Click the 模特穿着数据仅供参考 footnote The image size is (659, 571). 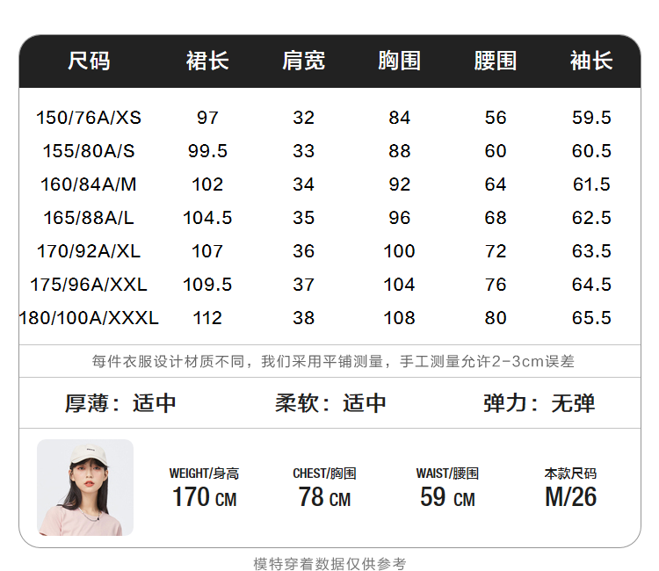coord(329,563)
